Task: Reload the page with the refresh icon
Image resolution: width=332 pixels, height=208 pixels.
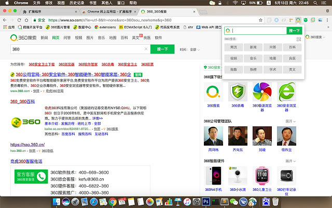Action: (x=19, y=20)
